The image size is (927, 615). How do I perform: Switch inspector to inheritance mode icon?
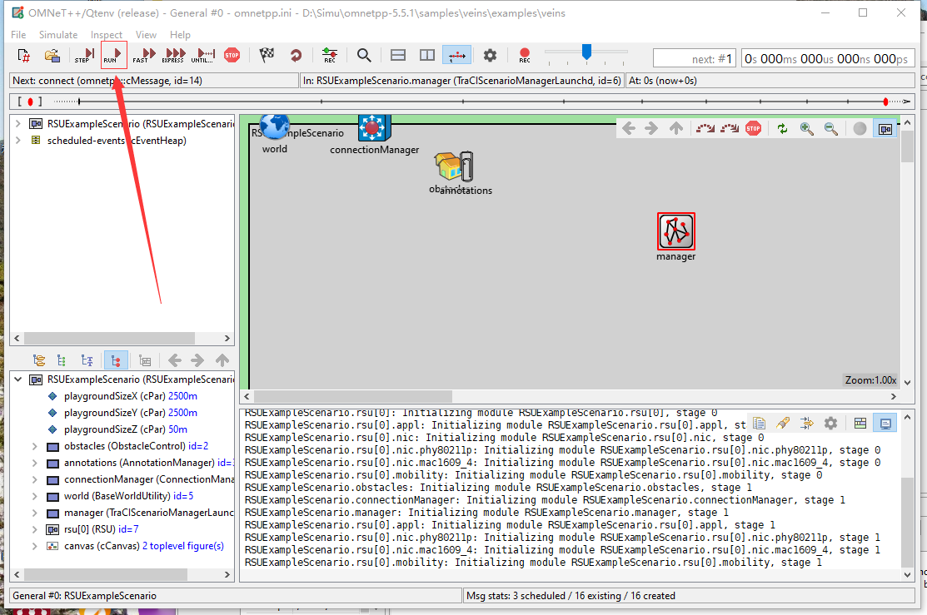[87, 360]
